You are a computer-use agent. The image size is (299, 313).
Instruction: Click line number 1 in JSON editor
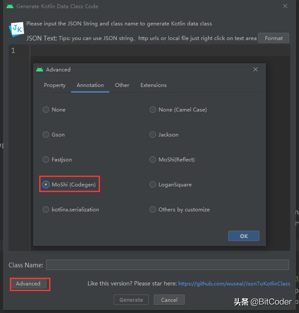coord(13,50)
